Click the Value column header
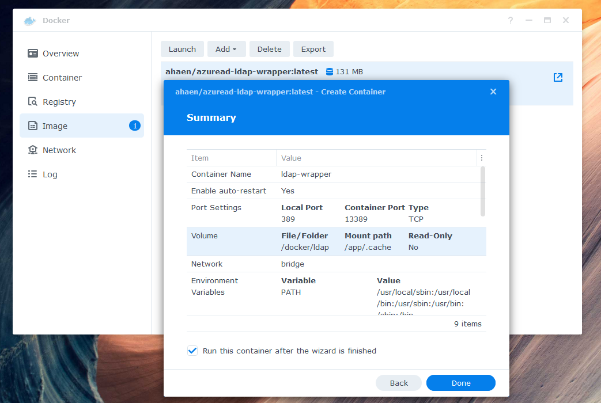Image resolution: width=601 pixels, height=403 pixels. click(x=376, y=158)
